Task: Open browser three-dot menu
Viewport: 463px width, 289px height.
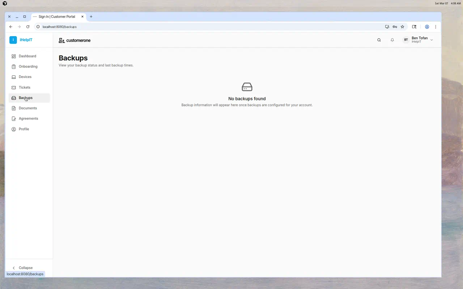Action: [x=436, y=27]
